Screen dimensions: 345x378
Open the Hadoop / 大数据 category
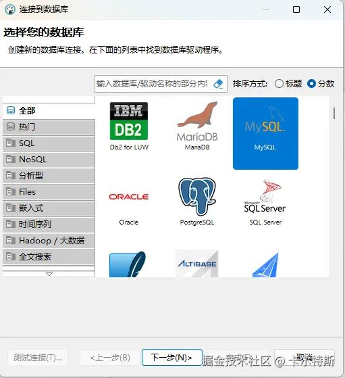(x=49, y=241)
